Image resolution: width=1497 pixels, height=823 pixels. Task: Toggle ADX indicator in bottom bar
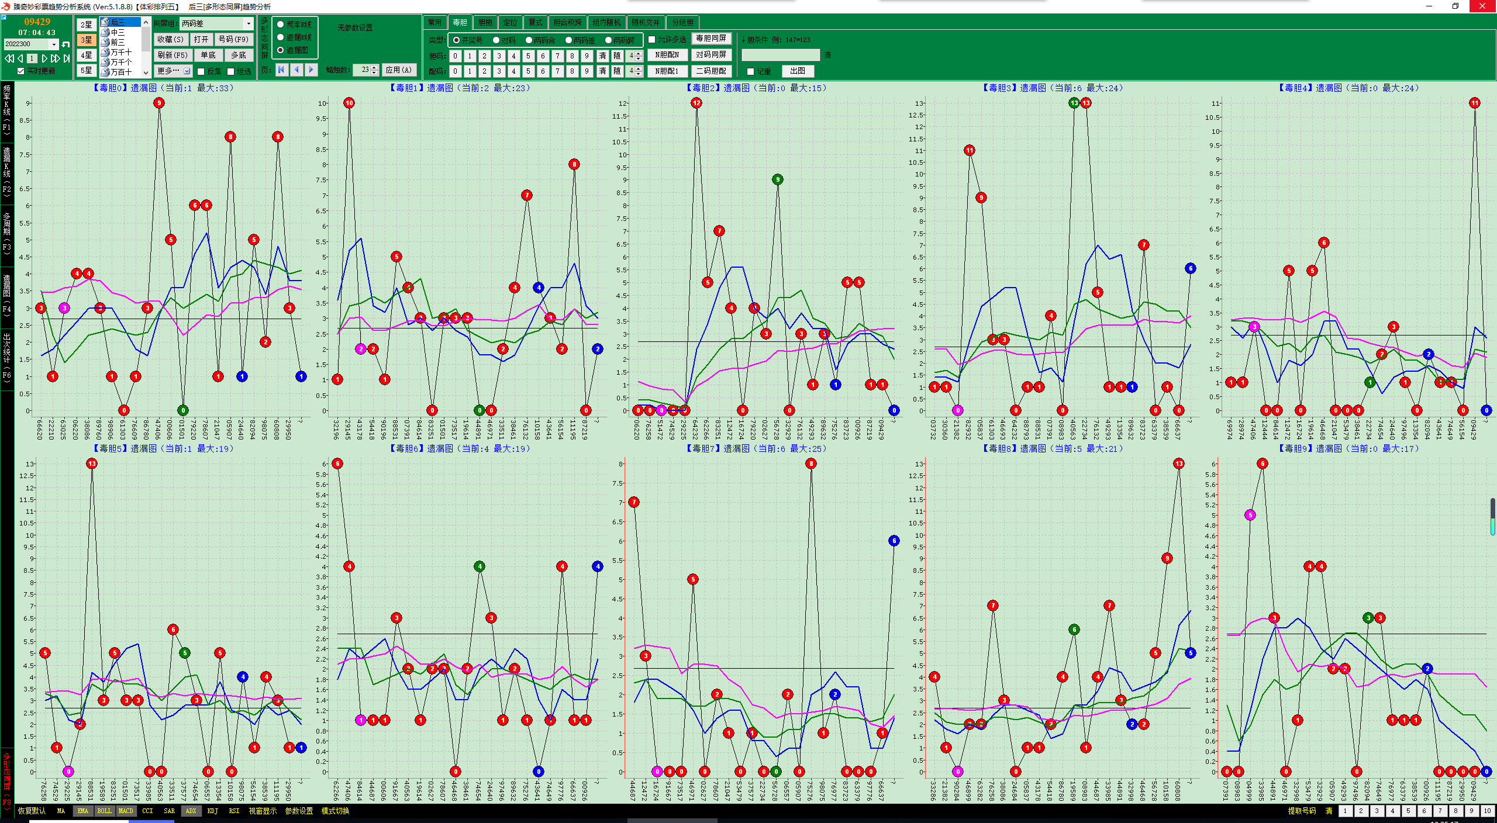click(191, 811)
